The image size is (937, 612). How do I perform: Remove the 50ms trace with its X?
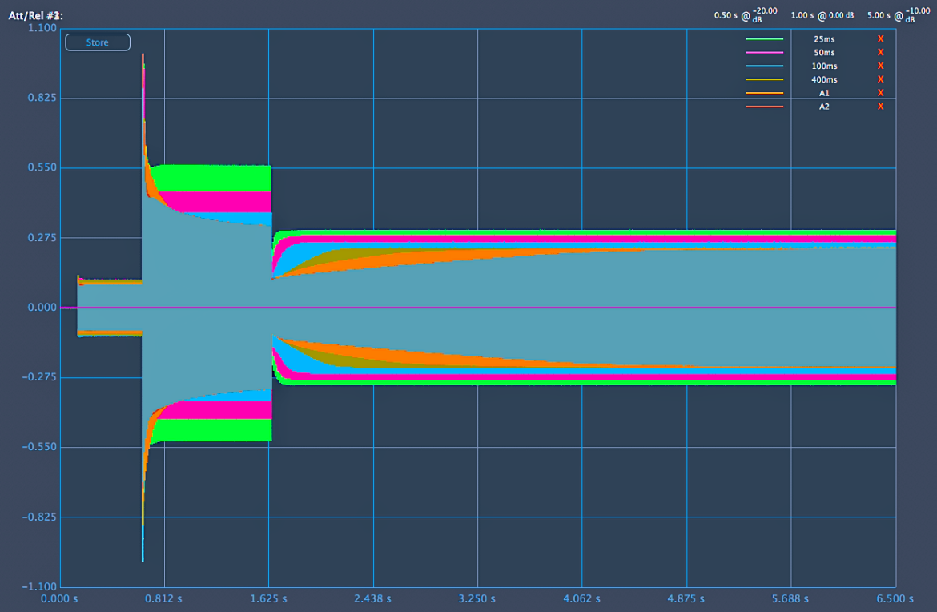pos(880,53)
